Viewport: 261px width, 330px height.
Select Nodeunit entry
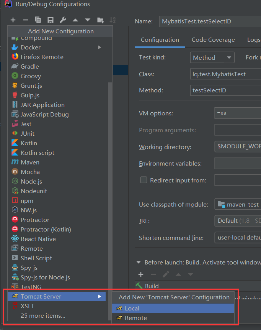[x=57, y=191]
